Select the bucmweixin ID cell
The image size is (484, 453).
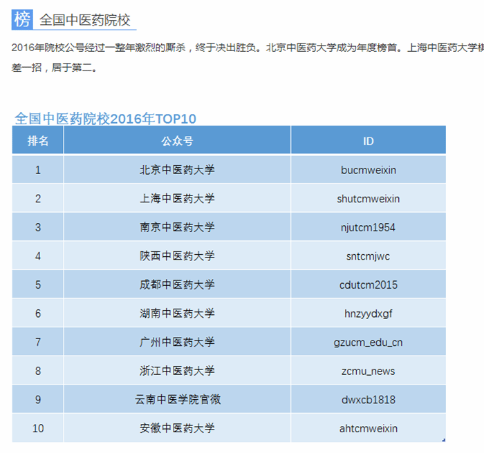point(368,170)
